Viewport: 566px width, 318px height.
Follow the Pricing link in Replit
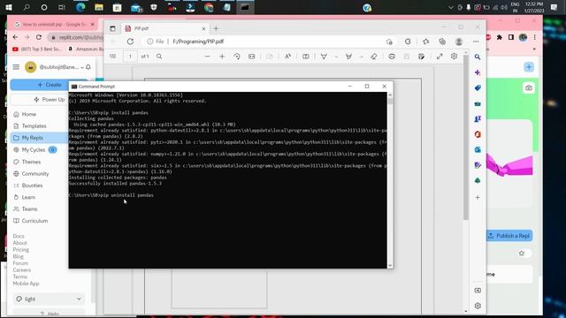pos(21,249)
